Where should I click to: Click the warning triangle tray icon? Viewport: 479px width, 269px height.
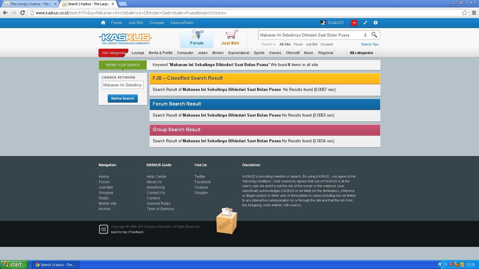[457, 265]
